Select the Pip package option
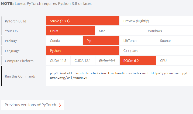This screenshot has height=114, width=193. point(101,41)
